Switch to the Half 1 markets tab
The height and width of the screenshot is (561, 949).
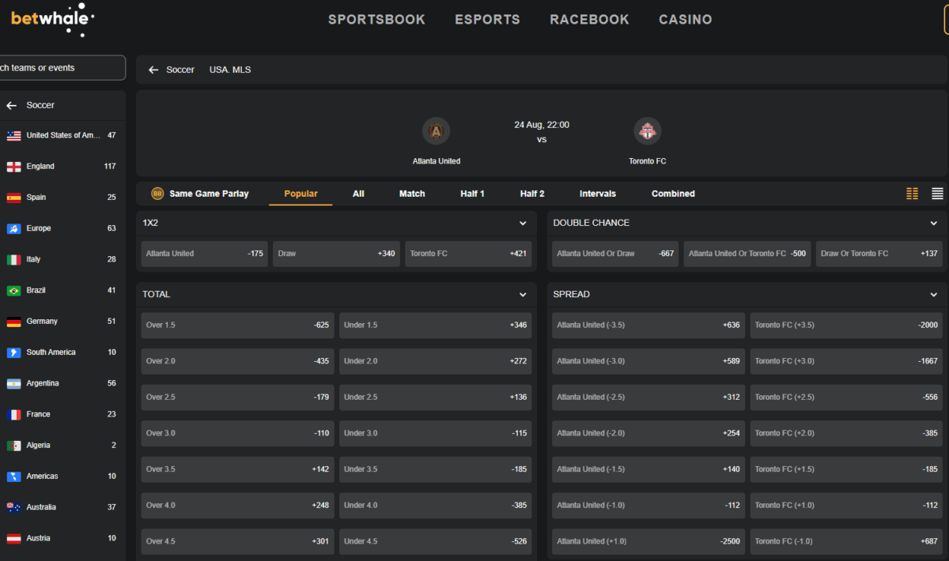click(x=473, y=194)
